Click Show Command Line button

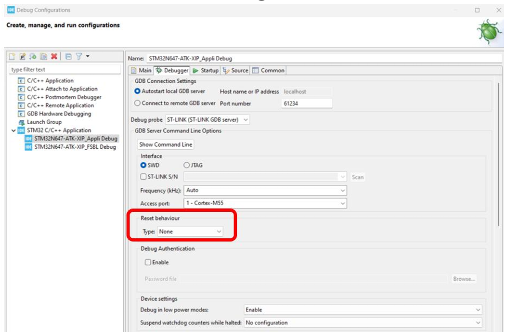click(166, 144)
